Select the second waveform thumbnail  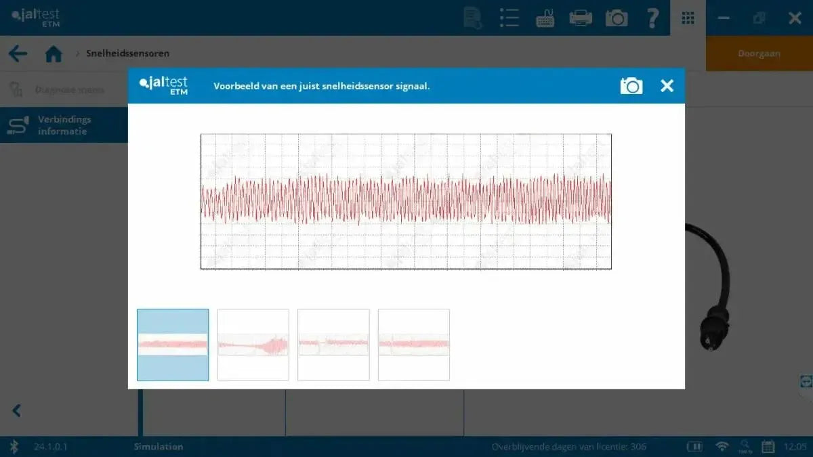(253, 344)
